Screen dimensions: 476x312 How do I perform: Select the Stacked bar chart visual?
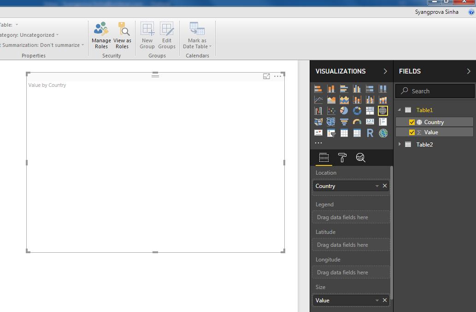pos(318,89)
